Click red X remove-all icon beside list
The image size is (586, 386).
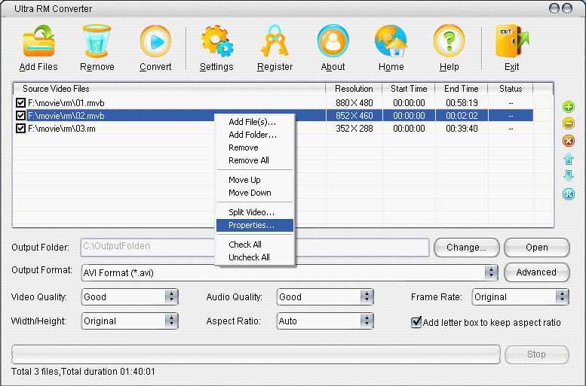569,141
